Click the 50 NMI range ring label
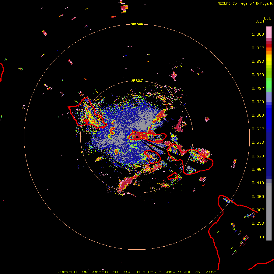274x274 pixels. (x=137, y=80)
